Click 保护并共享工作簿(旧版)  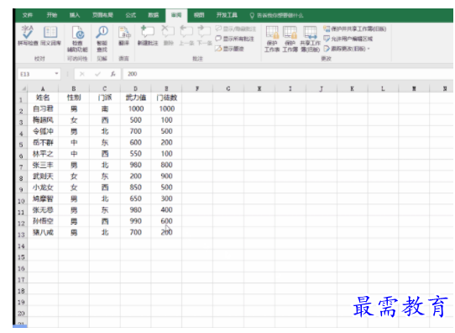click(x=354, y=29)
